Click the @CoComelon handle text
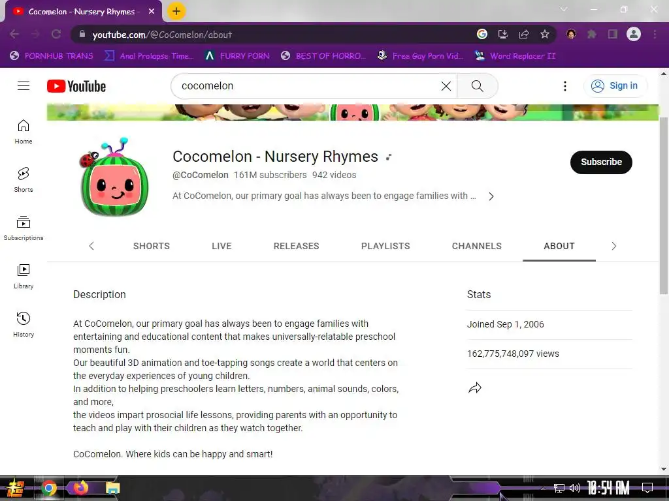This screenshot has width=669, height=501. (x=201, y=175)
